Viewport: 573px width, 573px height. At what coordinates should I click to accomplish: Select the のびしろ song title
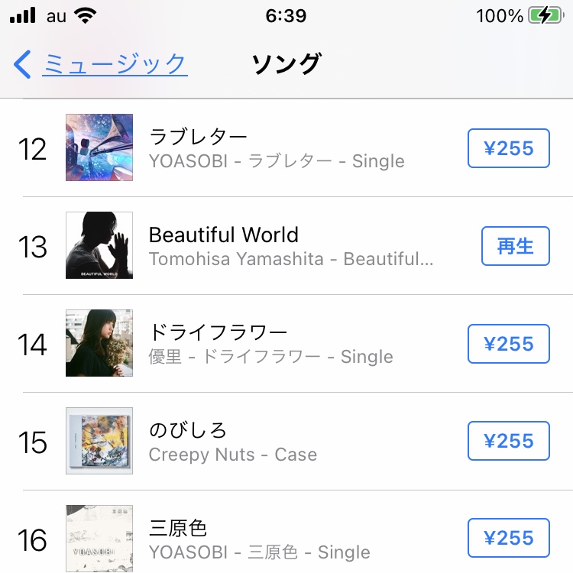click(188, 430)
